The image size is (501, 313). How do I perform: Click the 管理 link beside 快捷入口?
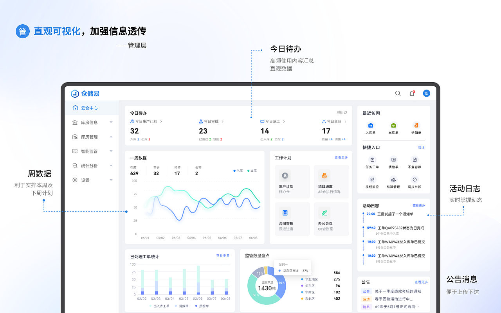pyautogui.click(x=422, y=147)
